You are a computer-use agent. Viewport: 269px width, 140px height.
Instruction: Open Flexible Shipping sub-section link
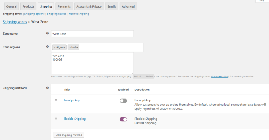(79, 14)
